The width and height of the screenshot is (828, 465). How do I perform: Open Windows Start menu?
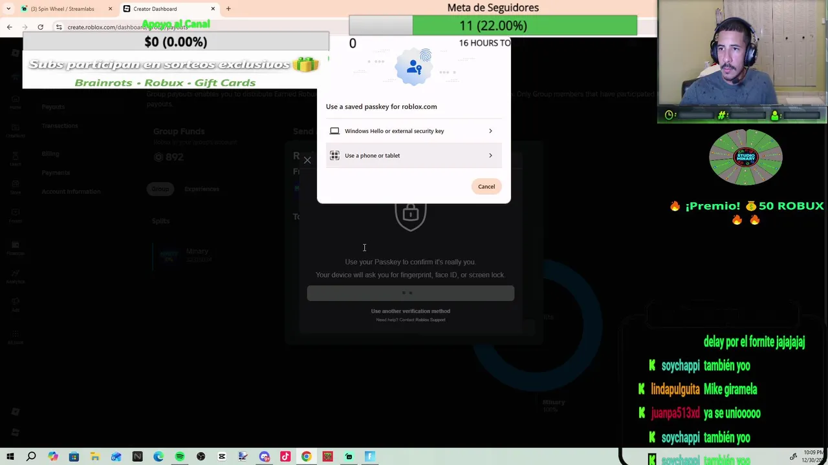coord(10,457)
